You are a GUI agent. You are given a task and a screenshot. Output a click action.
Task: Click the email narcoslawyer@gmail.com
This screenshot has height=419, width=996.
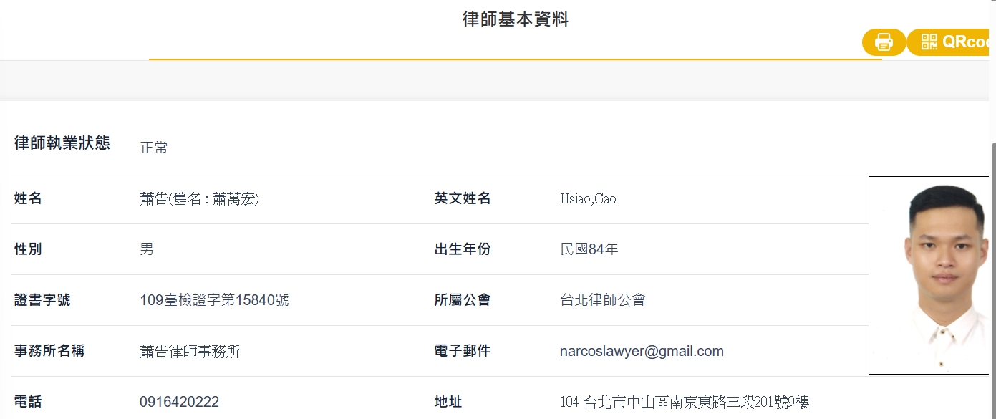tap(642, 351)
